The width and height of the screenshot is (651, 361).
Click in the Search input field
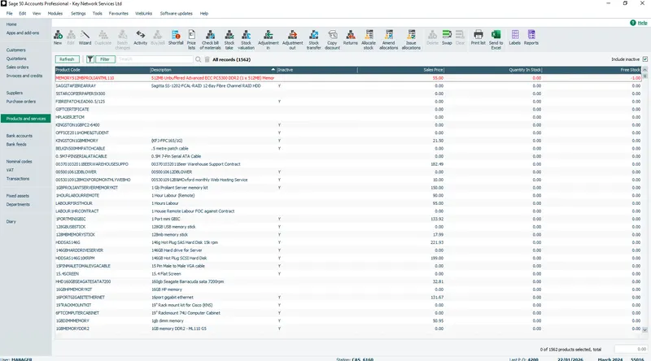155,59
